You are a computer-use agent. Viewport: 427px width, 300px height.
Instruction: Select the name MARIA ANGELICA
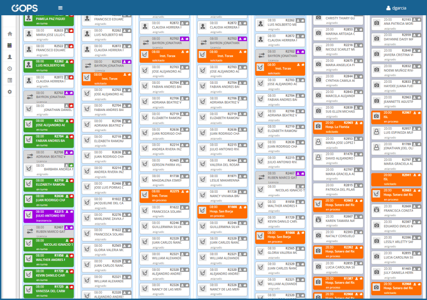coord(340,65)
